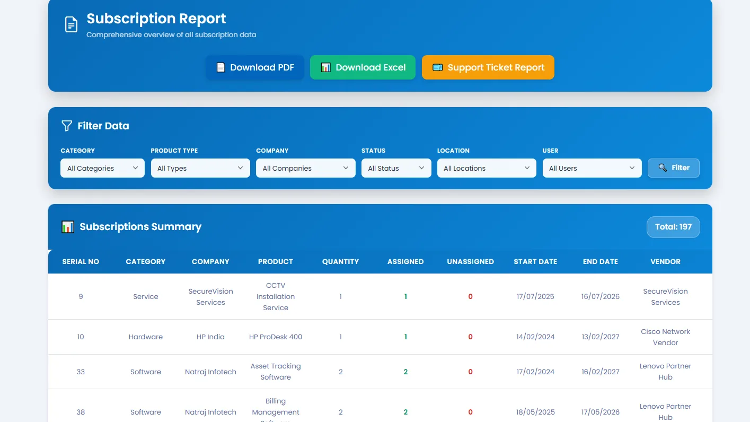750x422 pixels.
Task: Click the UNASSIGNED column header
Action: coord(471,261)
